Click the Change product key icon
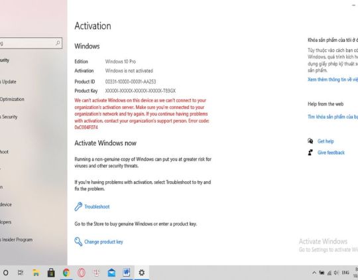 coord(78,242)
